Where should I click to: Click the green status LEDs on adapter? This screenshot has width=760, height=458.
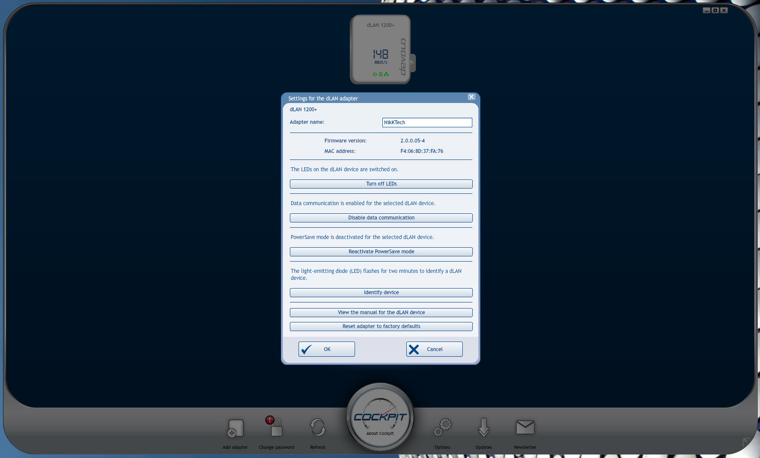(x=381, y=74)
